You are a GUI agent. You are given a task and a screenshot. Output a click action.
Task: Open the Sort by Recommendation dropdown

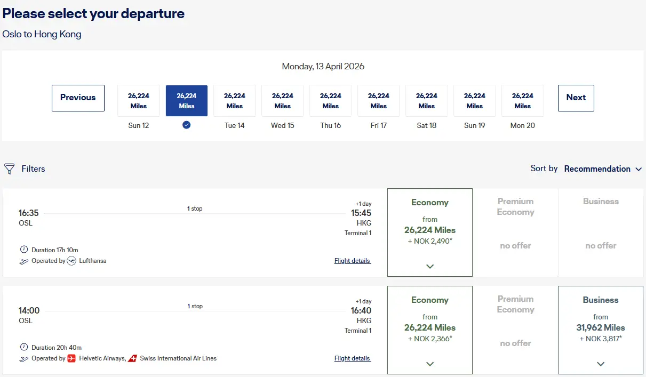(603, 169)
